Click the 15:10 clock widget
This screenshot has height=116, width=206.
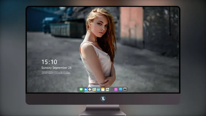coord(49,62)
